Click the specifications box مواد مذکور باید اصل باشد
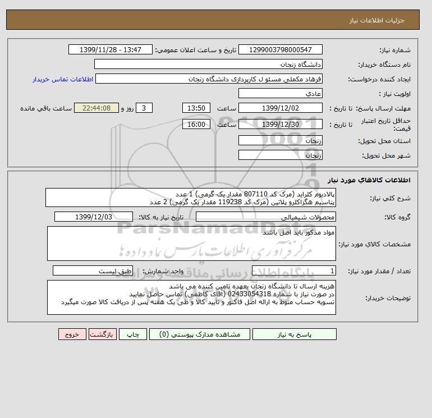 coord(191,244)
